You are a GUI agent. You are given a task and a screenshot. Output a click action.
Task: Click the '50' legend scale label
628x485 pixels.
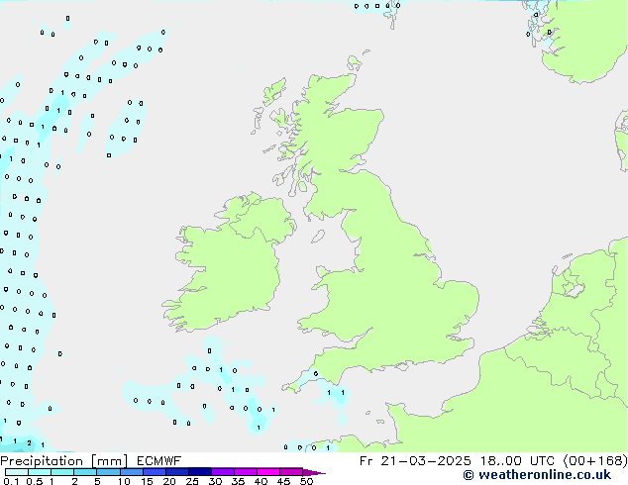pyautogui.click(x=306, y=481)
